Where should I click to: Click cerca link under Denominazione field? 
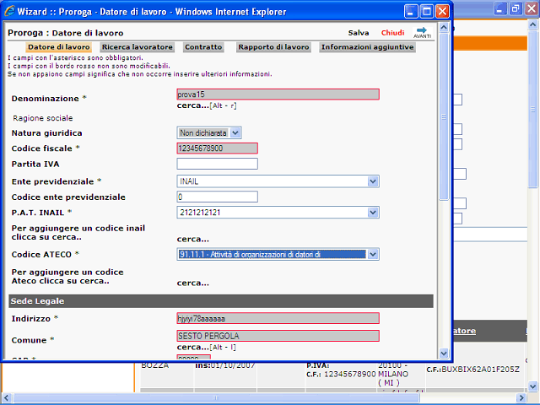192,105
